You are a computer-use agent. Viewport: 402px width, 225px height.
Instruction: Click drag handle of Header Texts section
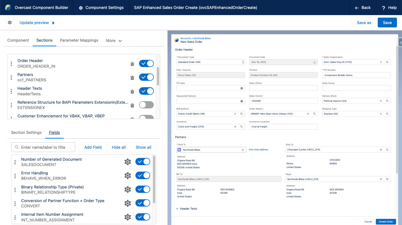point(11,91)
